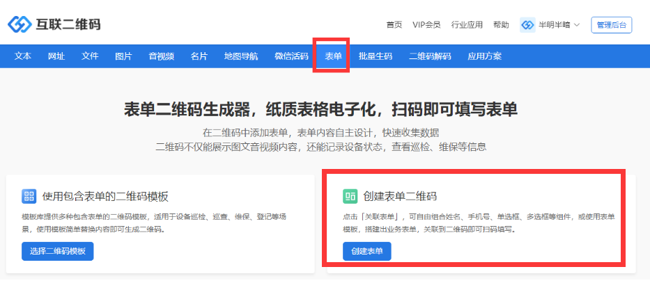Open the 行业应用 link

pos(467,25)
